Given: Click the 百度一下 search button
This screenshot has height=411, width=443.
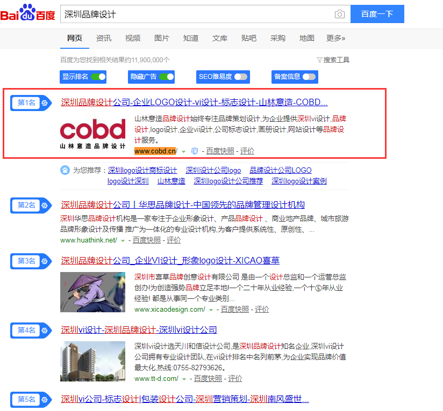Looking at the screenshot, I should tap(377, 14).
